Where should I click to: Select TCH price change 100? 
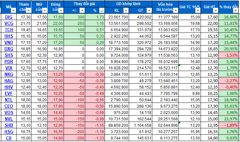[74, 30]
